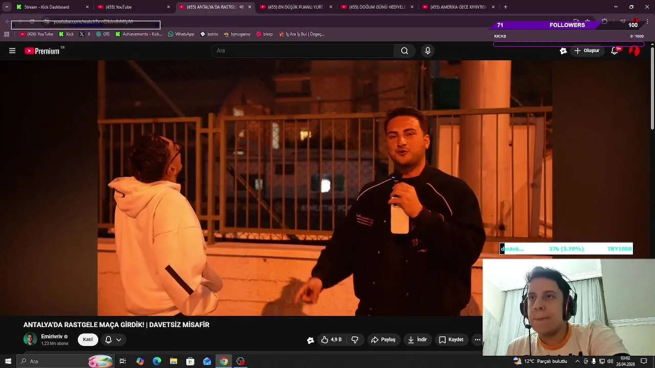
Task: Close the Stream - Kick Dashboard tab
Action: coord(87,7)
